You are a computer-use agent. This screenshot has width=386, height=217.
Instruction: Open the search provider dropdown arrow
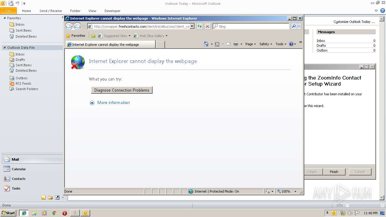pos(299,27)
